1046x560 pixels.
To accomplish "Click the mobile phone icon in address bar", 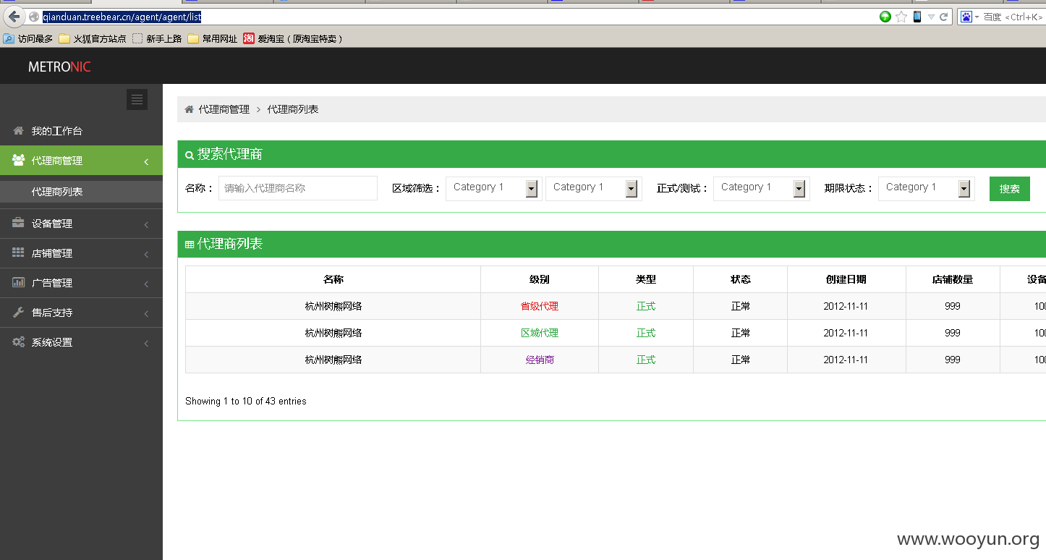I will click(x=917, y=17).
